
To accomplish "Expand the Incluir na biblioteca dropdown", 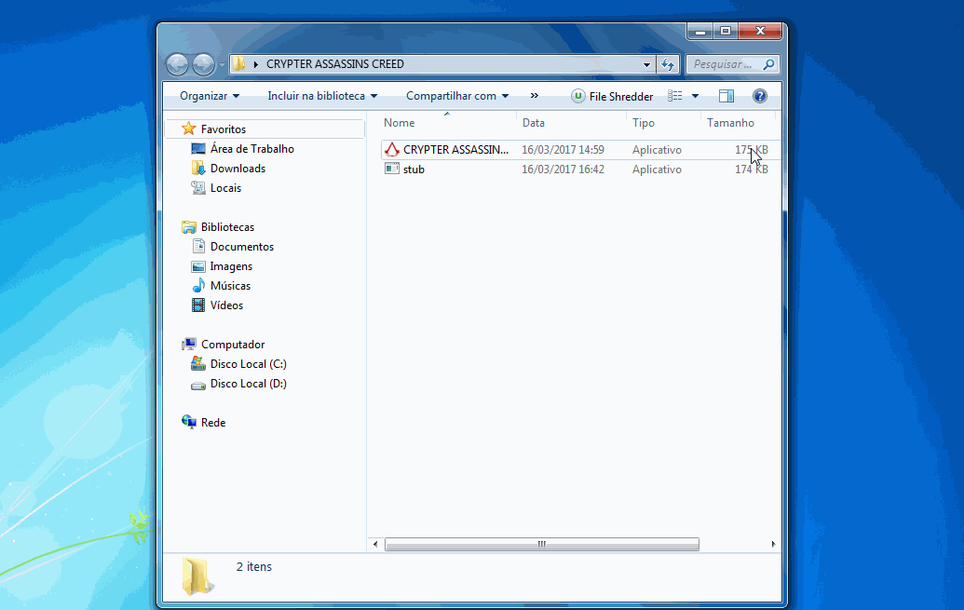I will [x=322, y=96].
